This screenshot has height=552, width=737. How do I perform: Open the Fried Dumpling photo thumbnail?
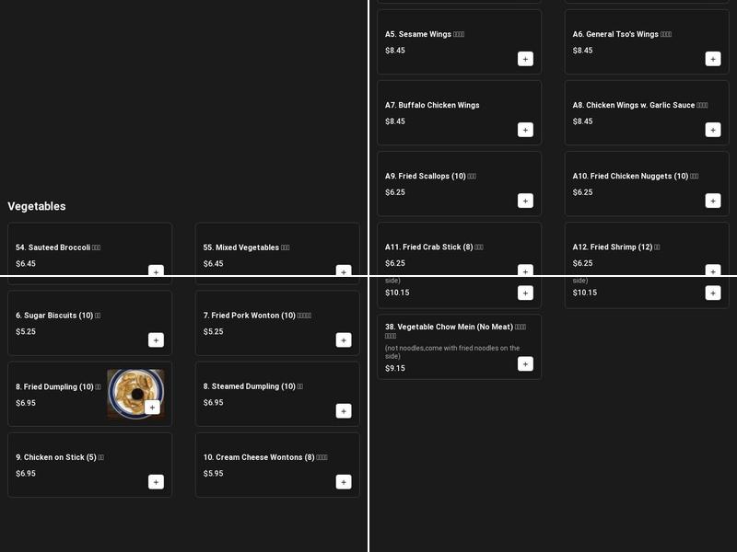[129, 388]
